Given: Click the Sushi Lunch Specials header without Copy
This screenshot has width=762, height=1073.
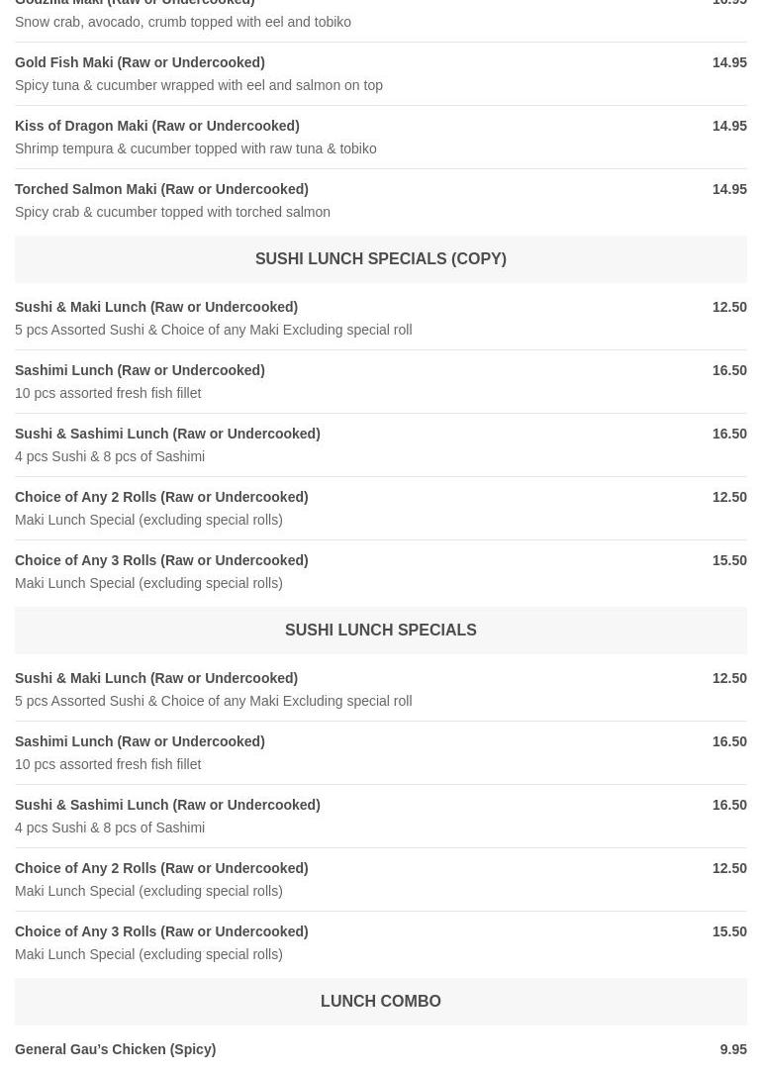Looking at the screenshot, I should [380, 630].
